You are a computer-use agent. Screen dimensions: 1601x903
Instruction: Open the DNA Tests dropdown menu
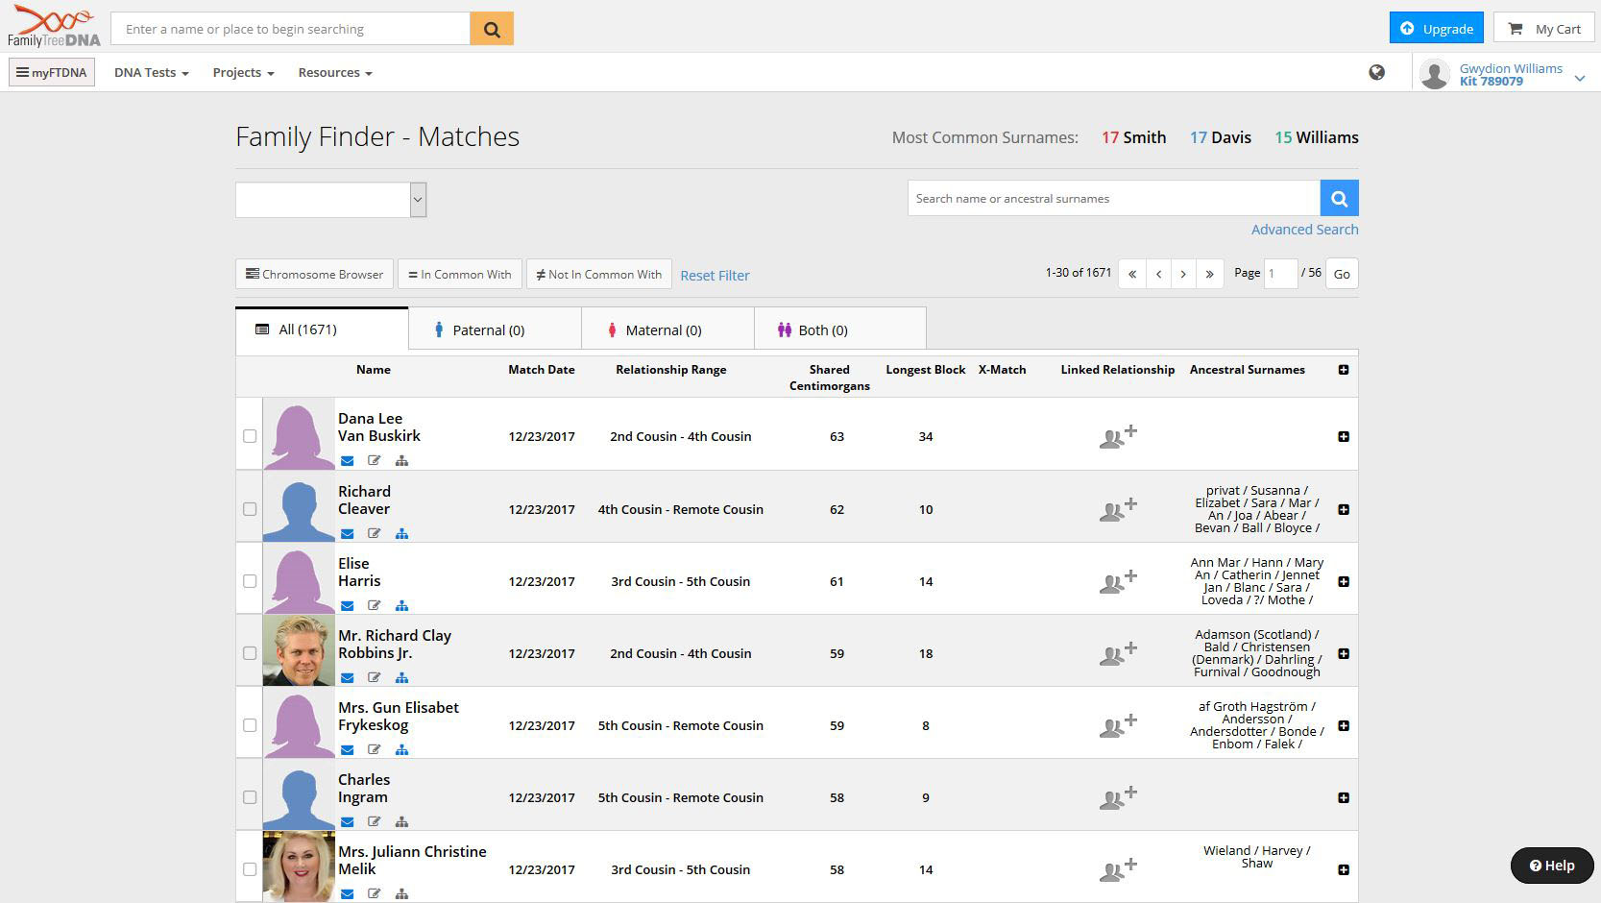click(151, 73)
